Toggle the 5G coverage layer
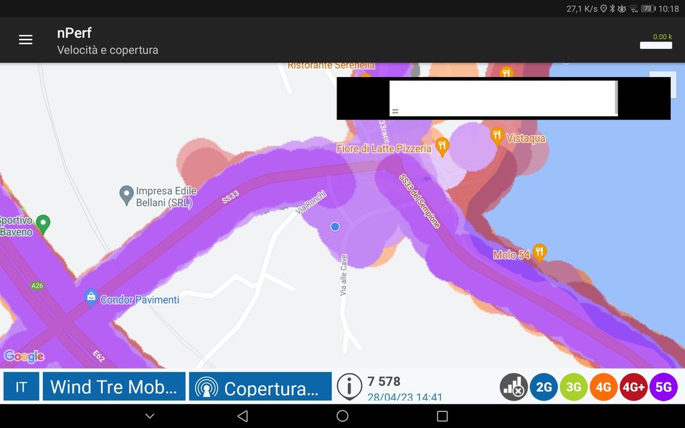The height and width of the screenshot is (428, 685). (x=663, y=387)
